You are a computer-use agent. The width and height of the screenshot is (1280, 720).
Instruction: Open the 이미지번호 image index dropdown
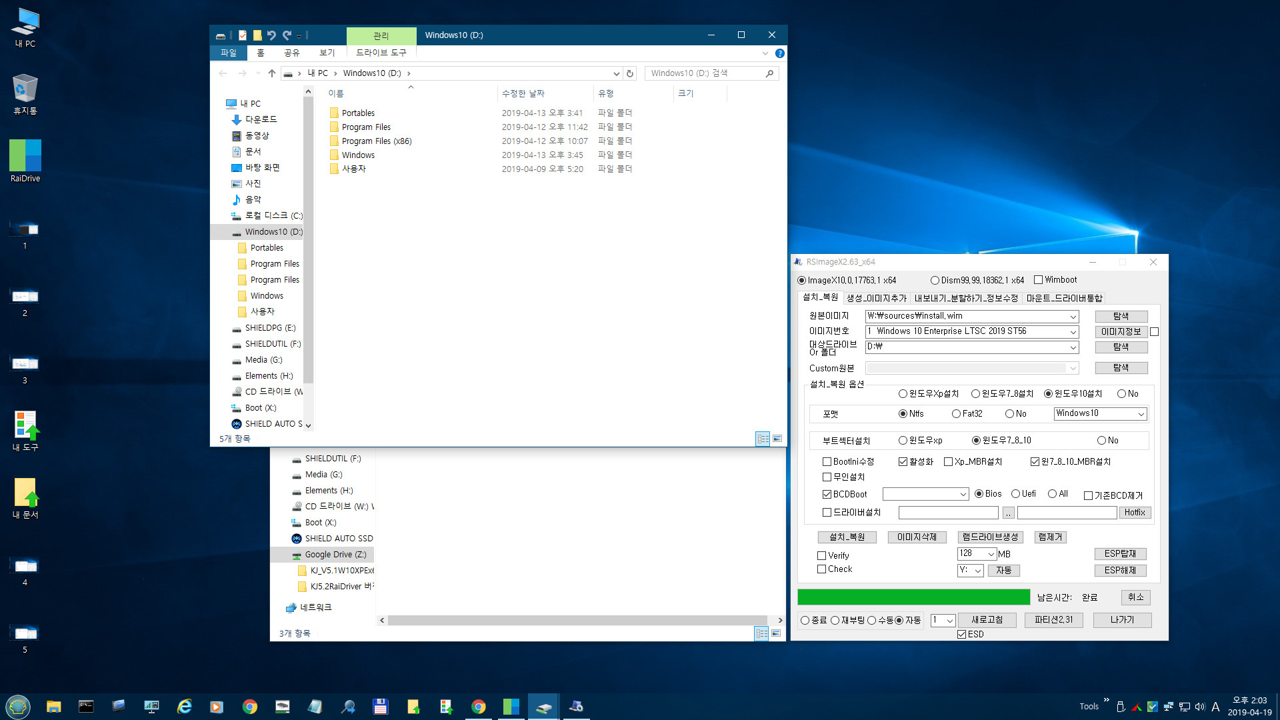point(1073,332)
